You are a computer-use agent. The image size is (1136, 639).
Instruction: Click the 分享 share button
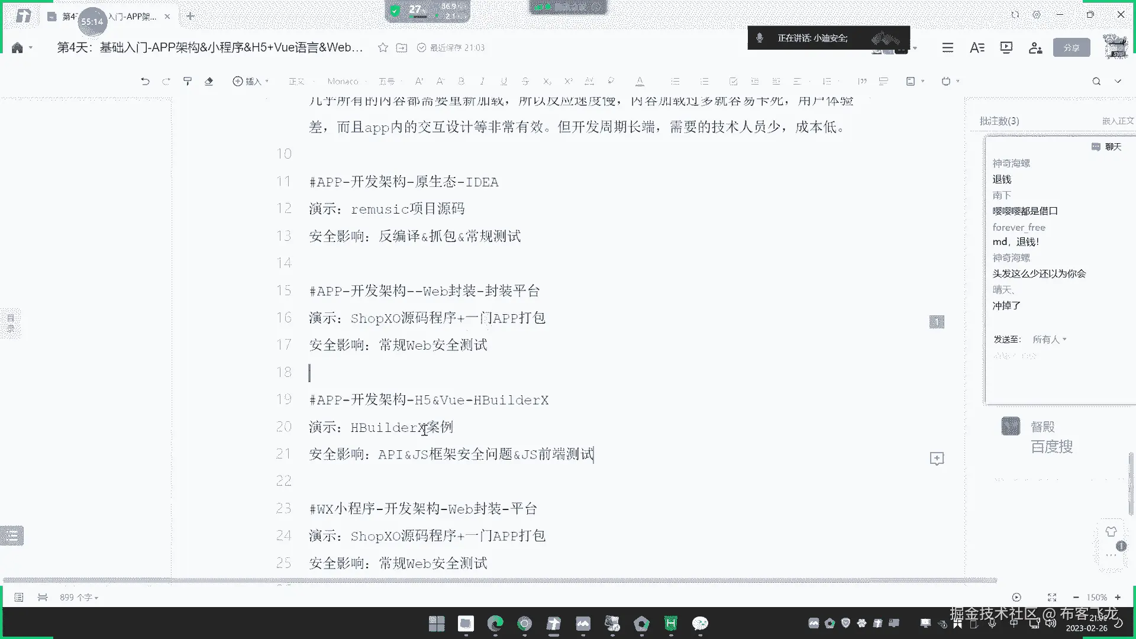1072,47
